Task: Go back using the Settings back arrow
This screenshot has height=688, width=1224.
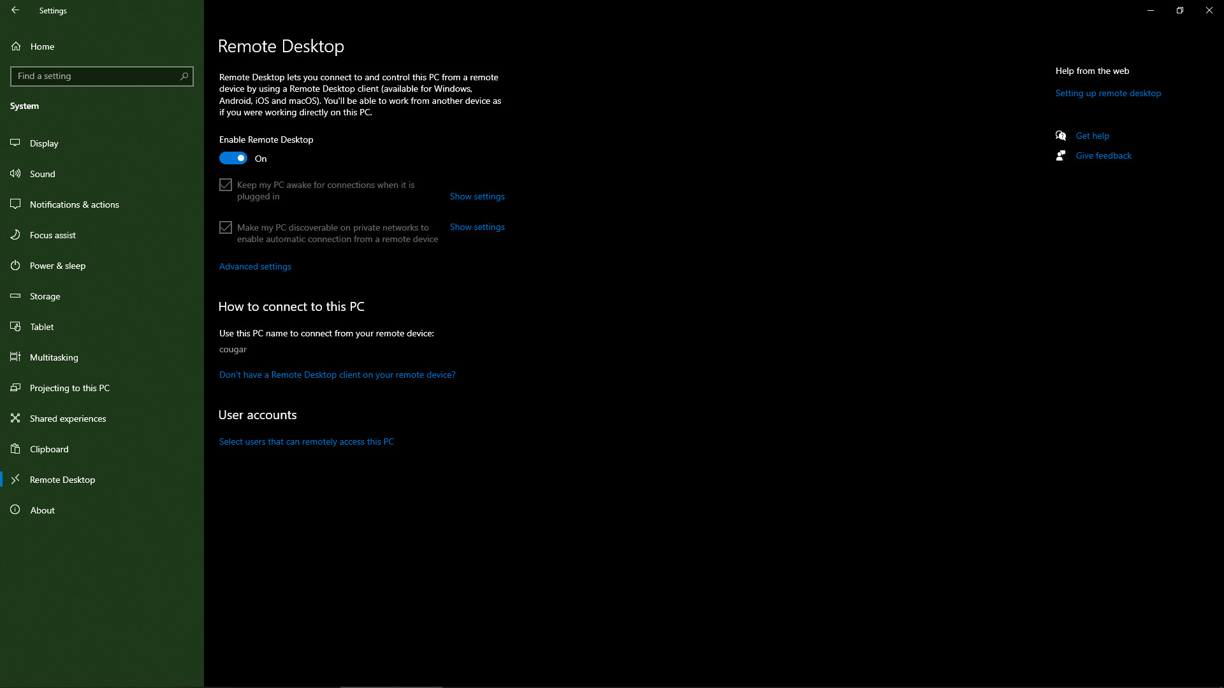Action: pyautogui.click(x=15, y=10)
